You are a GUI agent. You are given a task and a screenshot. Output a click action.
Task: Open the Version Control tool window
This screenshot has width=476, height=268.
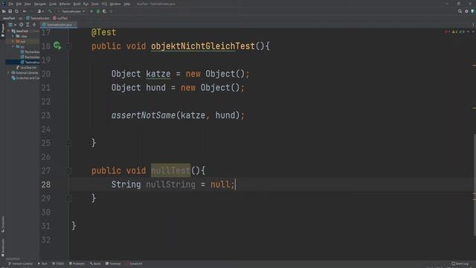coord(20,264)
